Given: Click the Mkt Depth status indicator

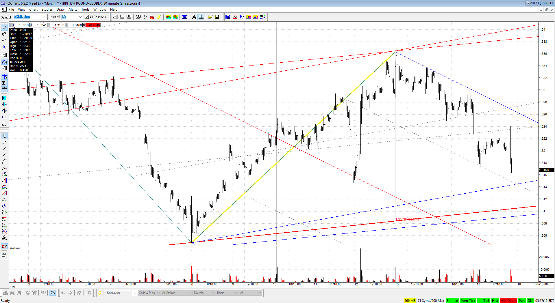Looking at the screenshot, I should (508, 301).
